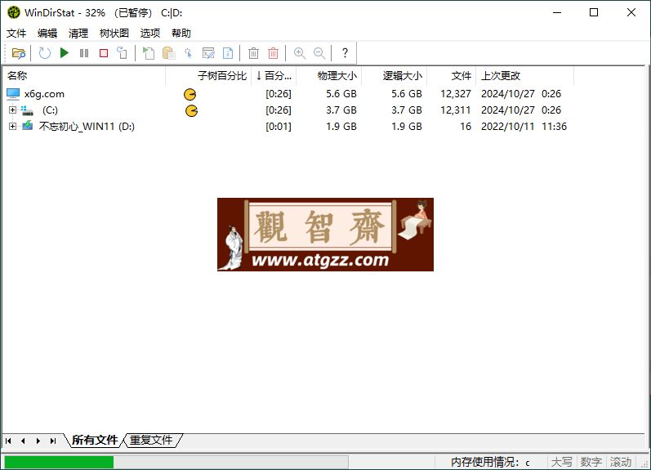Image resolution: width=651 pixels, height=470 pixels.
Task: Click the 大写 status indicator
Action: [x=561, y=462]
